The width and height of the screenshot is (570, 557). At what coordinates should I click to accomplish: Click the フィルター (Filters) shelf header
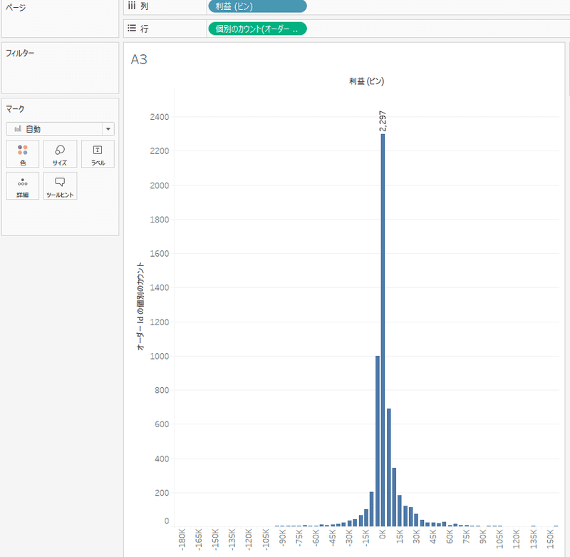pyautogui.click(x=20, y=53)
